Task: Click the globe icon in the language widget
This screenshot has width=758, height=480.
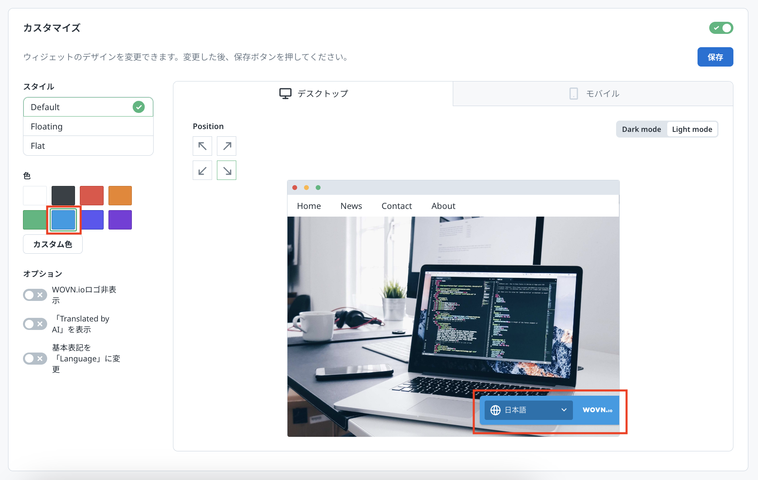Action: (x=496, y=410)
